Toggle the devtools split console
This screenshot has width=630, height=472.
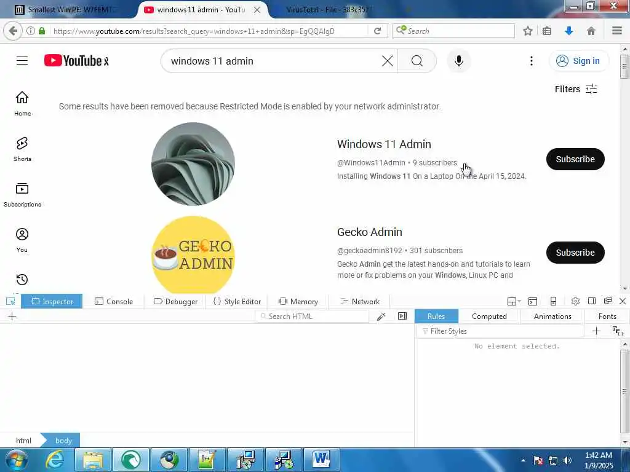click(533, 301)
